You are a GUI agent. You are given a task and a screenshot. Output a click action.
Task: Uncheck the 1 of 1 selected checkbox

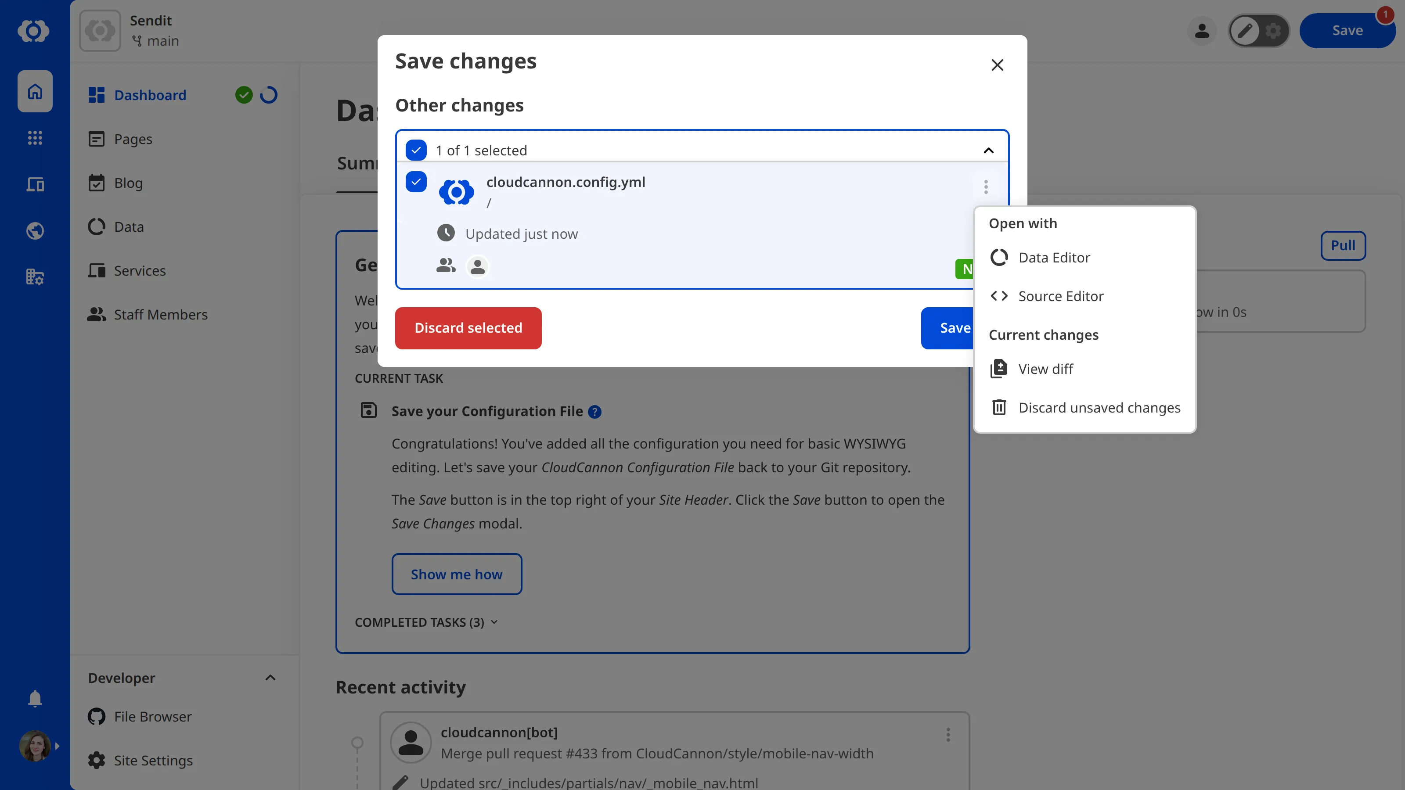click(416, 150)
